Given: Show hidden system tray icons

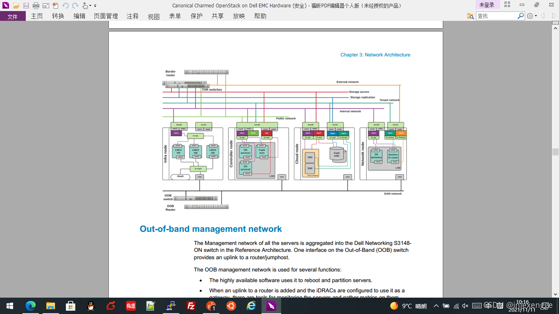Looking at the screenshot, I should click(x=436, y=306).
